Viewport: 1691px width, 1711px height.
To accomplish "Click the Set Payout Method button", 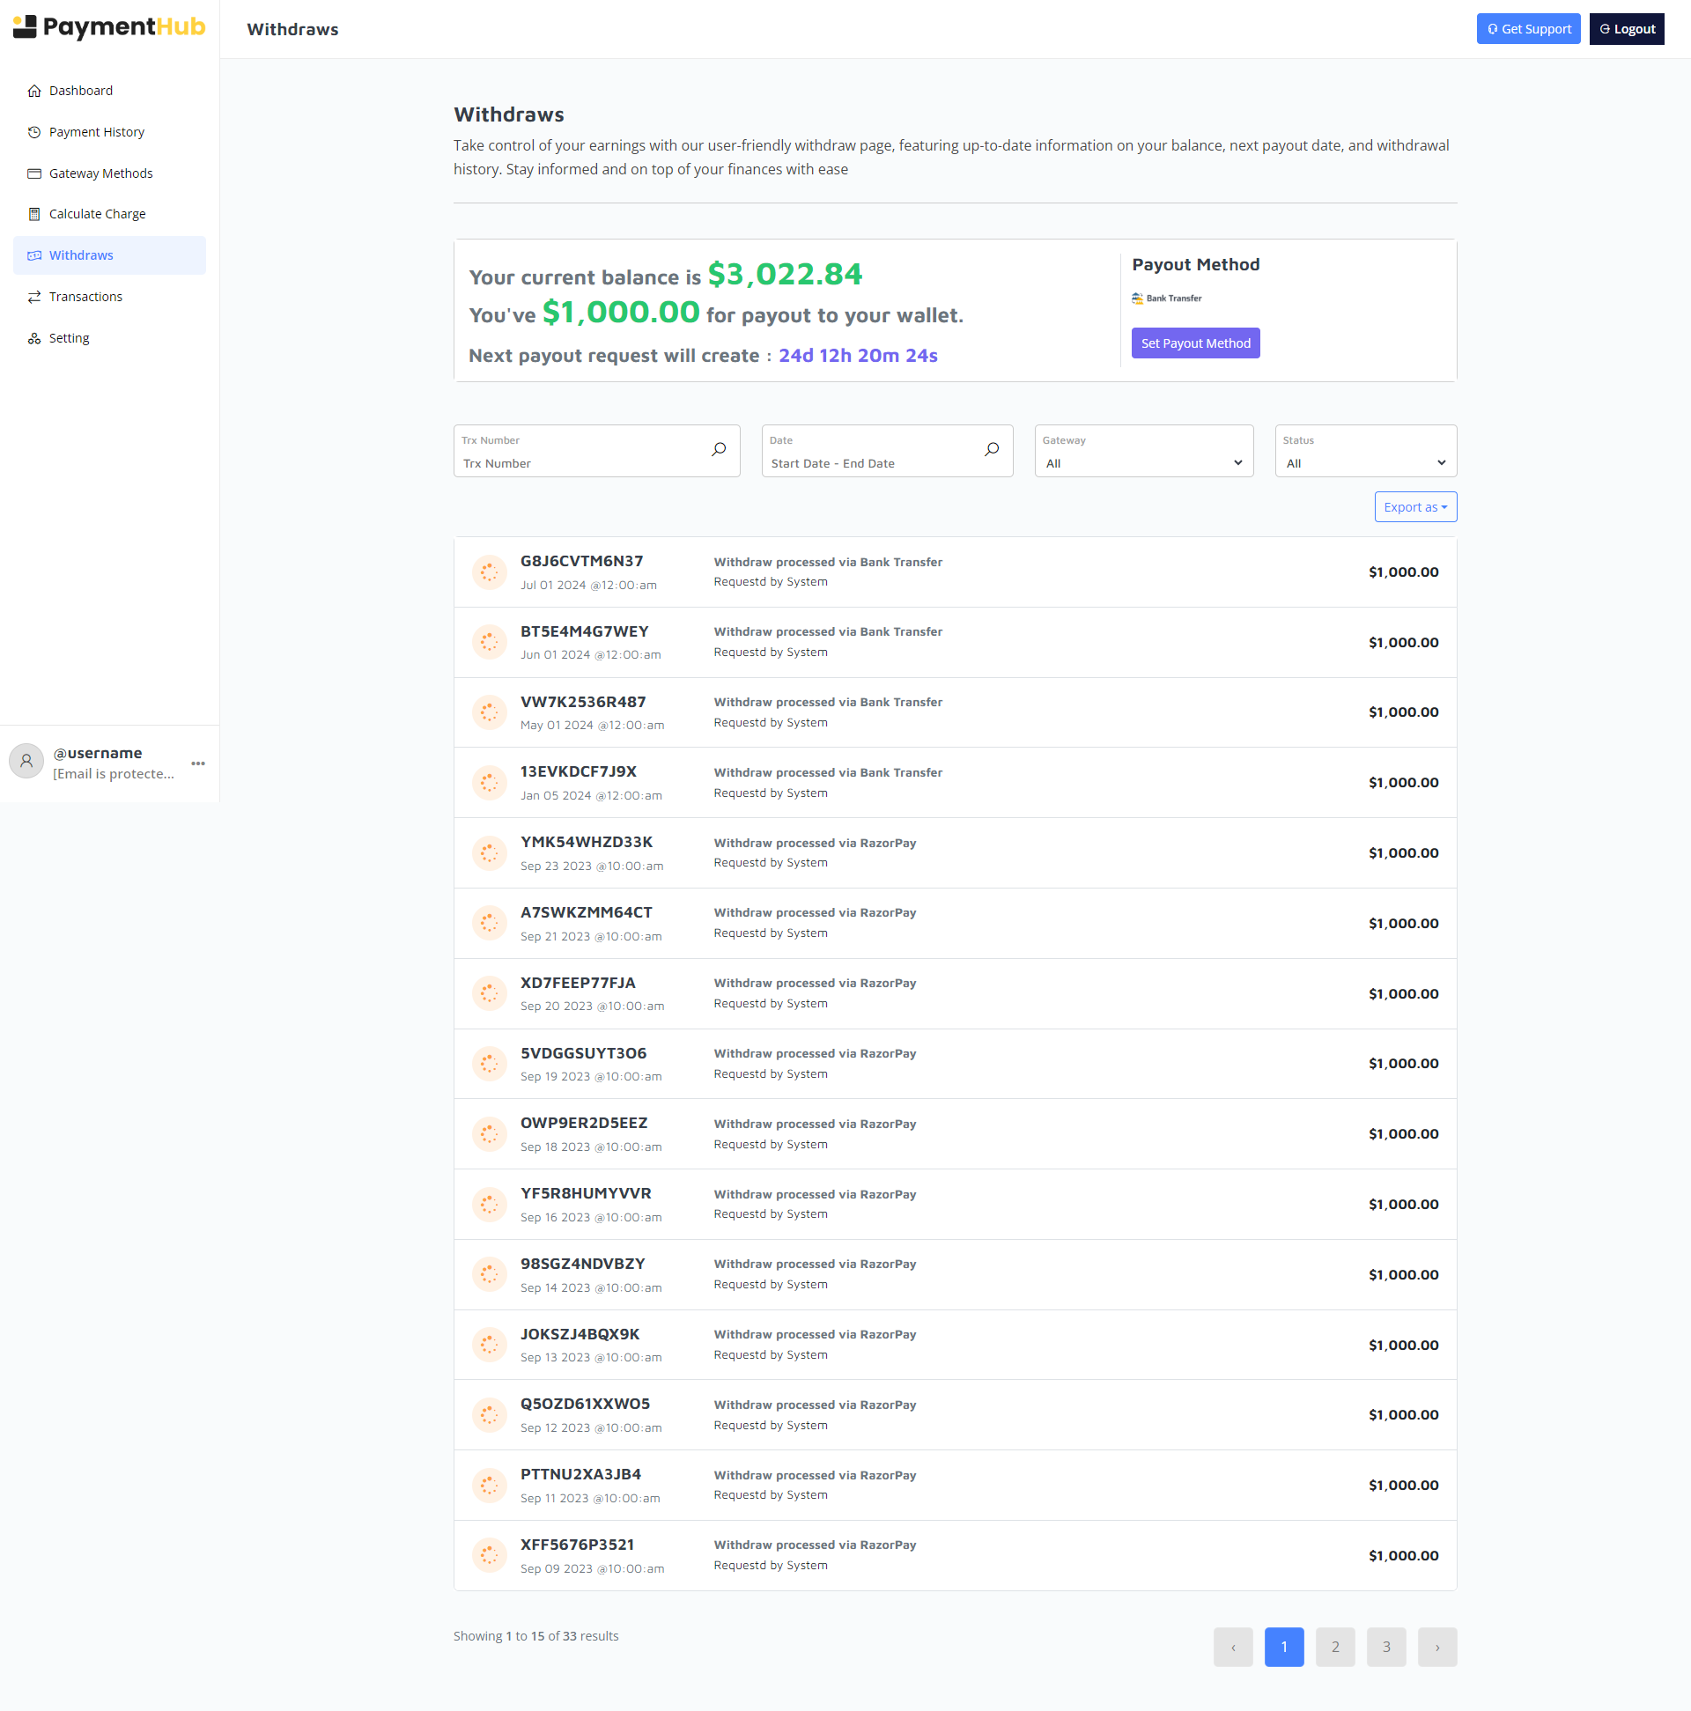I will 1195,343.
